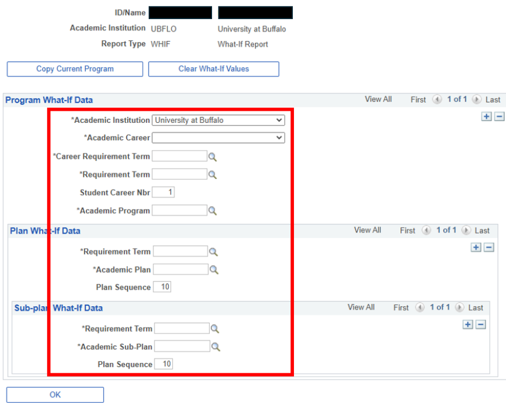Open the Academic Career dropdown
The height and width of the screenshot is (405, 506).
(219, 138)
